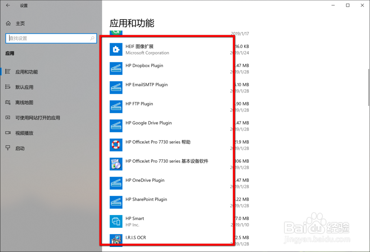Screen dimensions: 370x252
Task: Click the I.R.I.S OCR app icon
Action: [116, 240]
